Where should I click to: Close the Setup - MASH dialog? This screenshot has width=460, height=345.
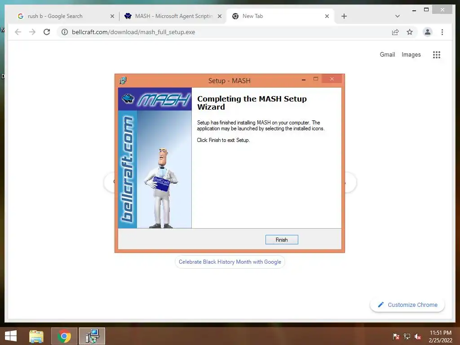(332, 79)
